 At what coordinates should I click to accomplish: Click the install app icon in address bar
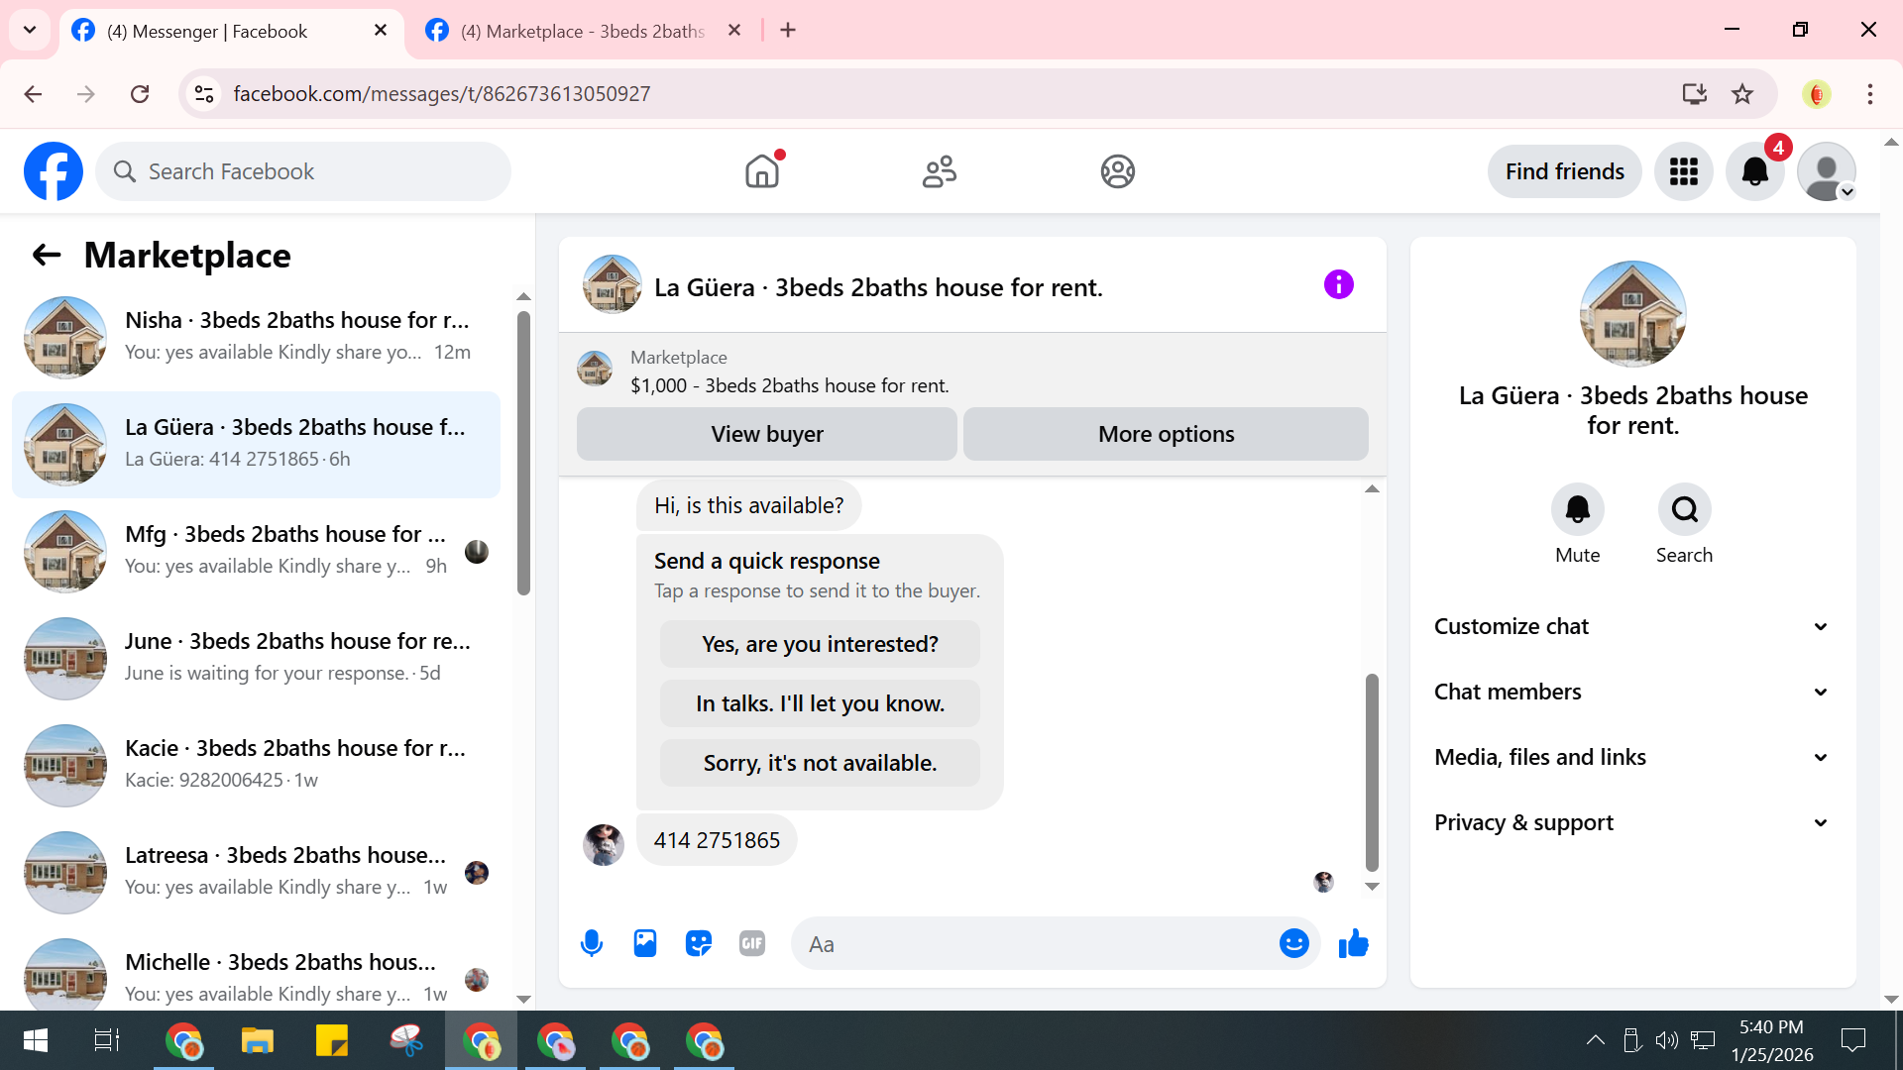(1695, 94)
